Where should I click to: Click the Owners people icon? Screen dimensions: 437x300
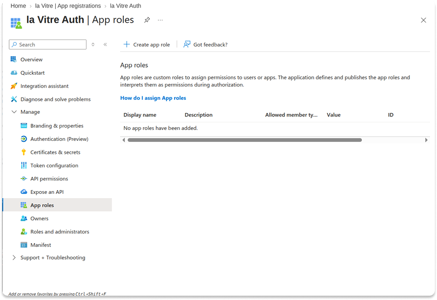tap(24, 218)
